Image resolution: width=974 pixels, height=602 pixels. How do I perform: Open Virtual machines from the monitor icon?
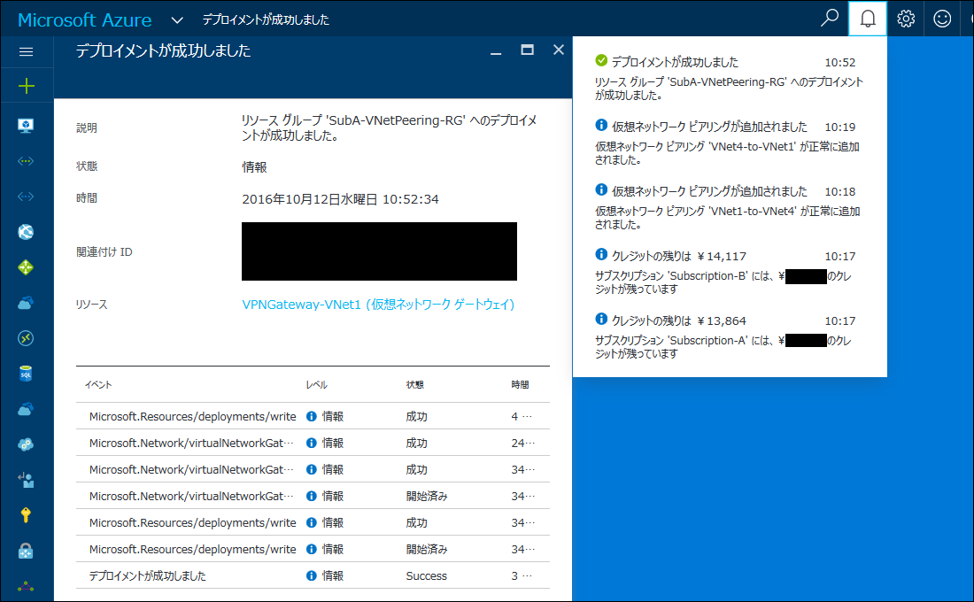coord(26,126)
